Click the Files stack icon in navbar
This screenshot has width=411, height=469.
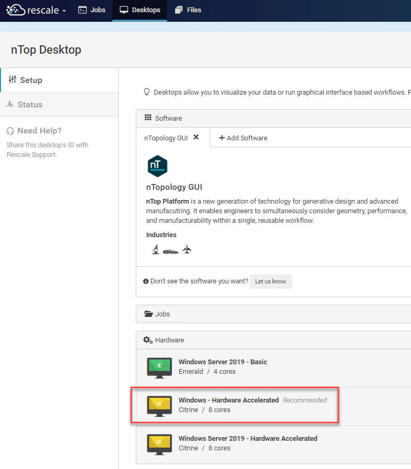(179, 10)
